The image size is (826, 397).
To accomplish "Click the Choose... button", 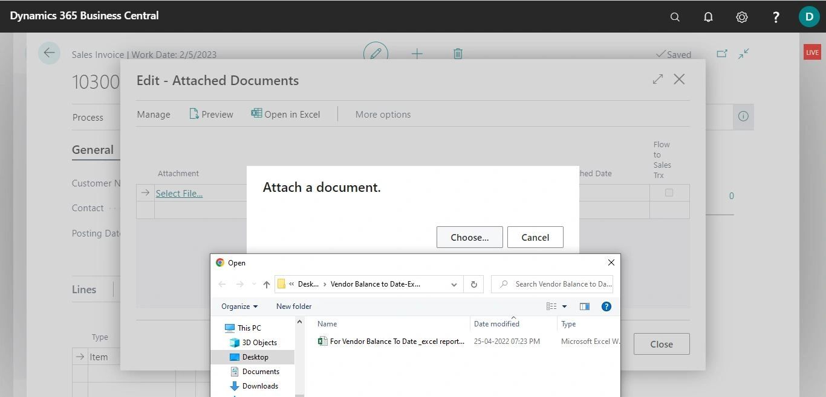I will coord(469,237).
